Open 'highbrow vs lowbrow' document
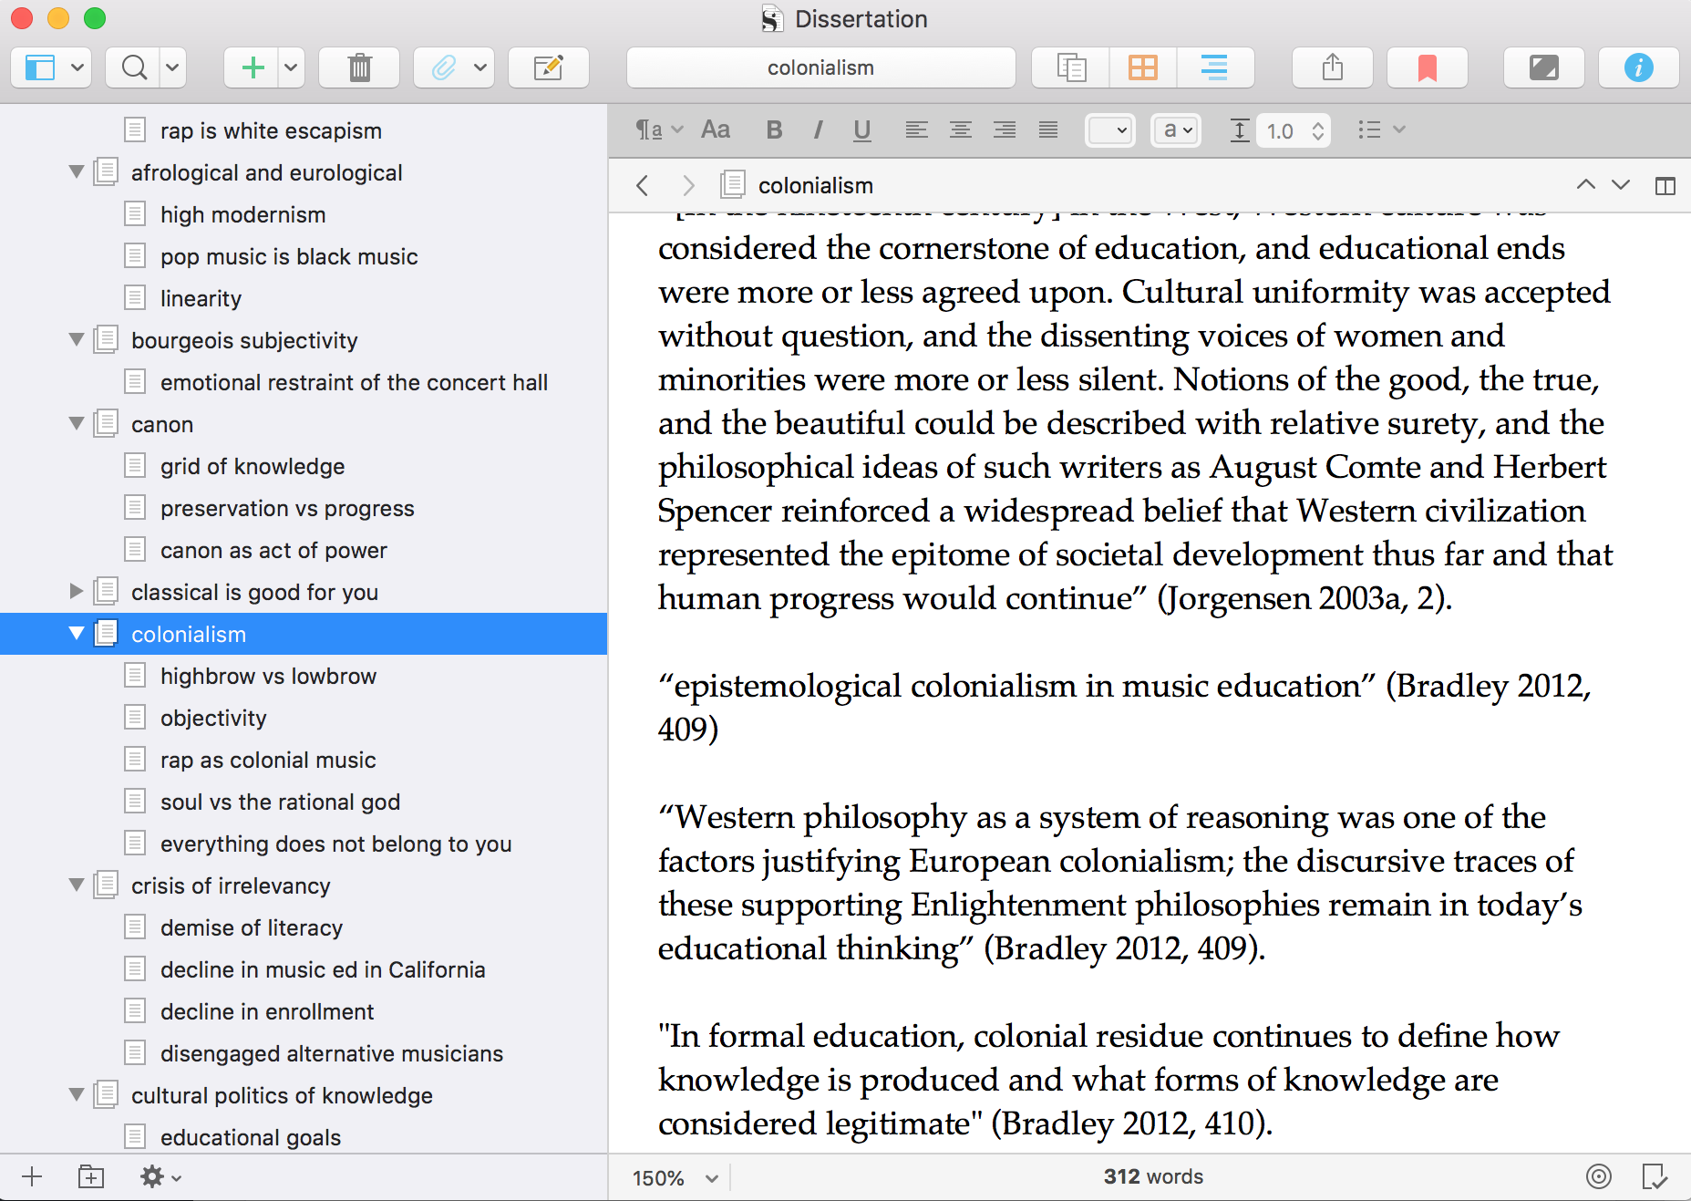 tap(304, 676)
